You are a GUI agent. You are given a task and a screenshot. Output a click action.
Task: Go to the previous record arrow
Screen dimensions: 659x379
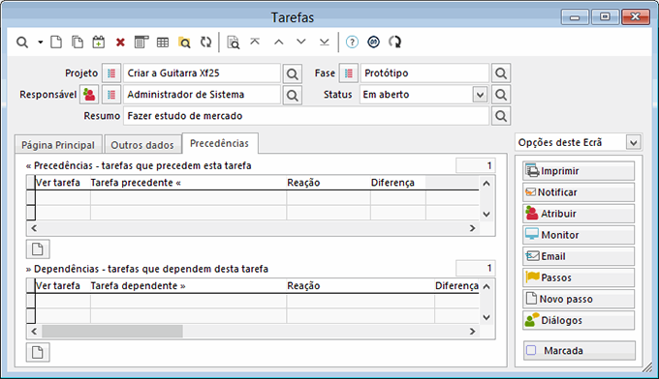point(279,42)
